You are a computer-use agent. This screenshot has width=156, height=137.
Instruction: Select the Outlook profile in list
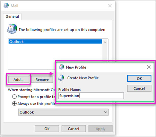pyautogui.click(x=55, y=42)
